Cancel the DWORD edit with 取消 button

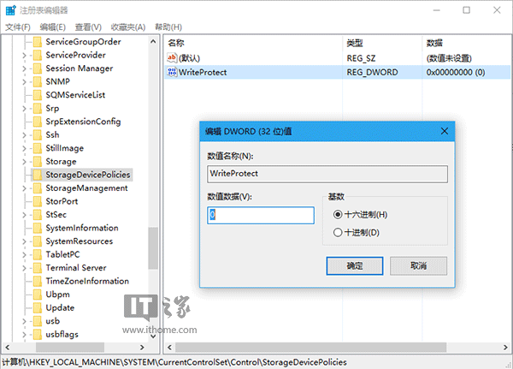(418, 265)
